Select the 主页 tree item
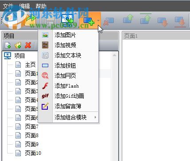The image size is (190, 161). (30, 65)
